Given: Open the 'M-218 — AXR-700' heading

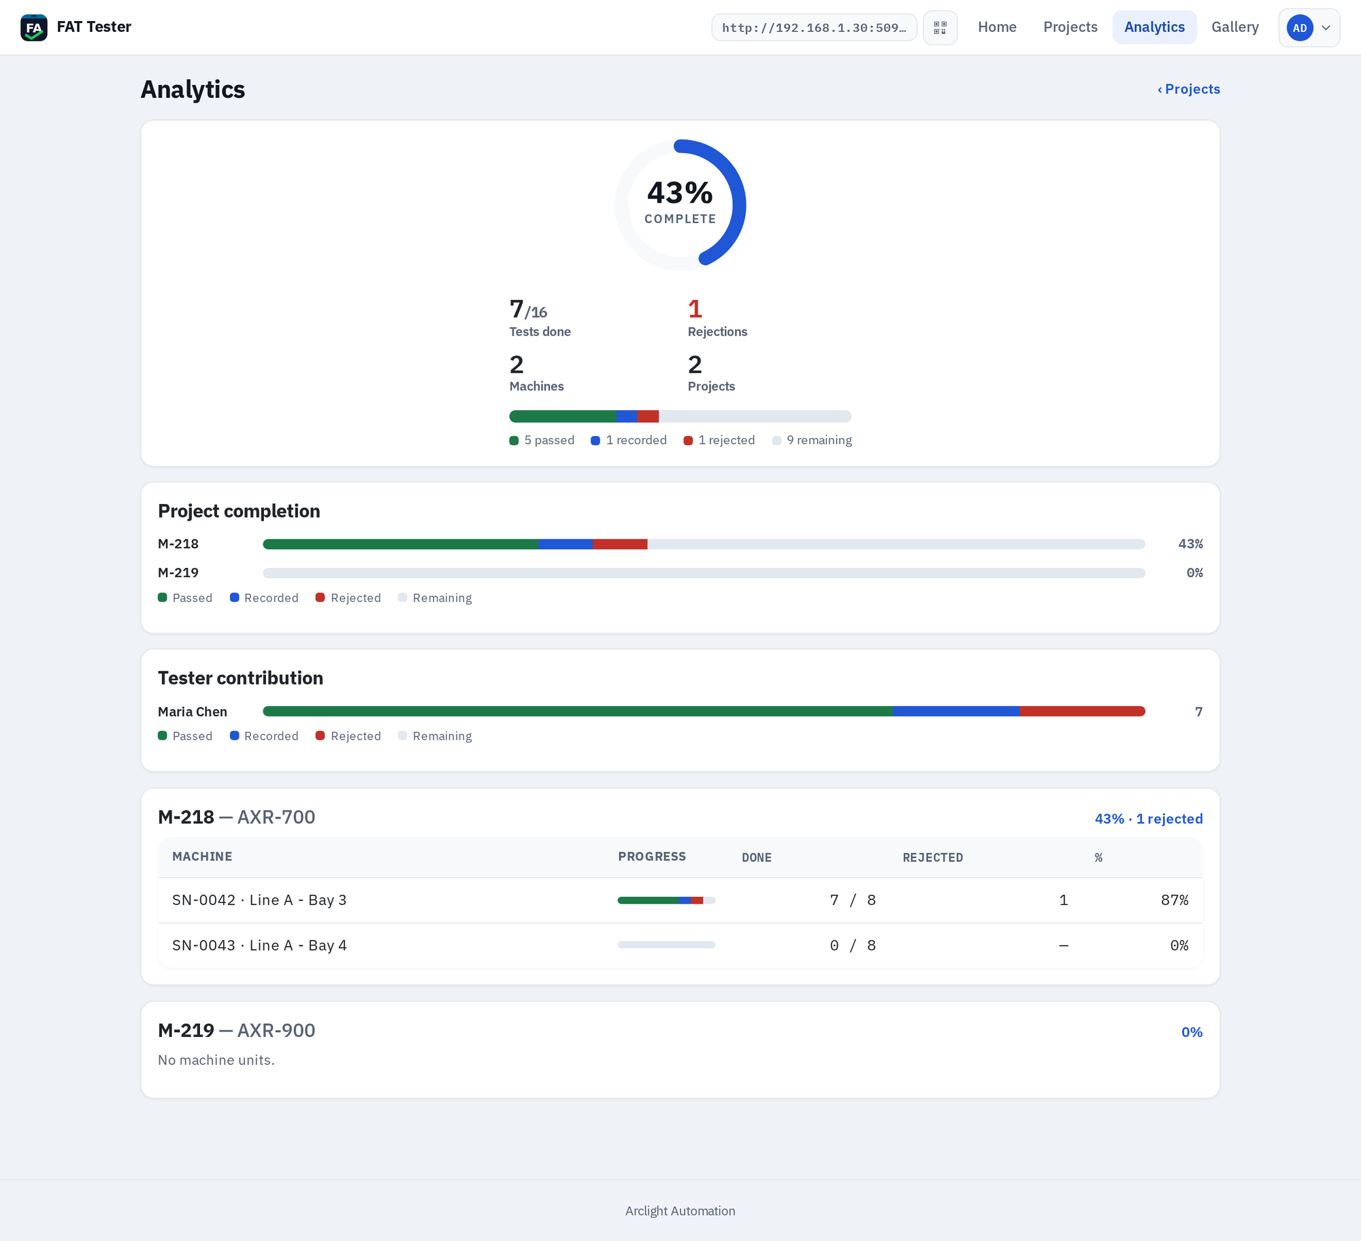Looking at the screenshot, I should tap(236, 817).
